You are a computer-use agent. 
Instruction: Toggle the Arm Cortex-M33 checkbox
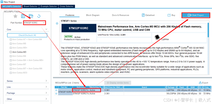click(x=11, y=73)
